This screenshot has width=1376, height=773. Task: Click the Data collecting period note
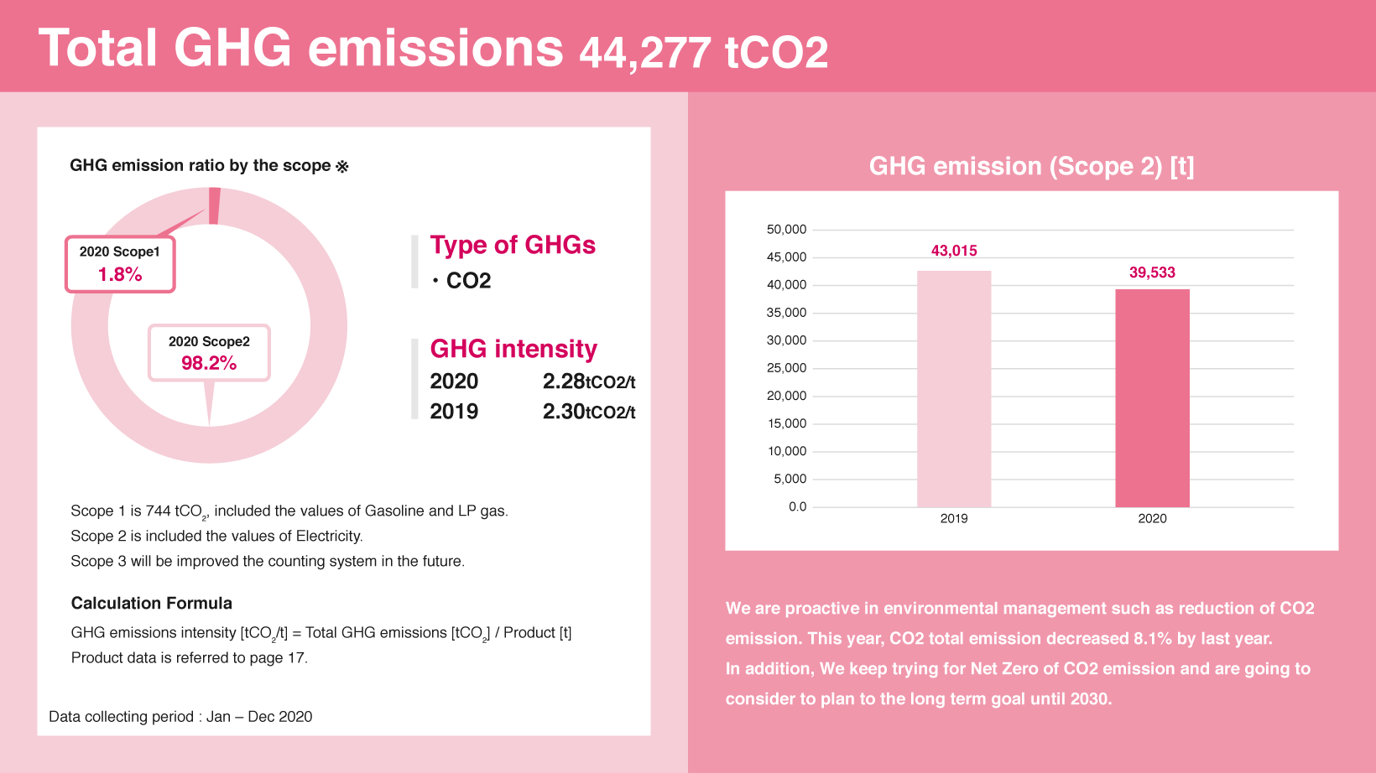tap(180, 717)
